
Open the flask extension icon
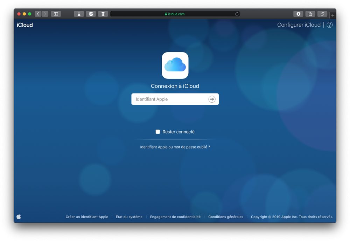(x=79, y=14)
